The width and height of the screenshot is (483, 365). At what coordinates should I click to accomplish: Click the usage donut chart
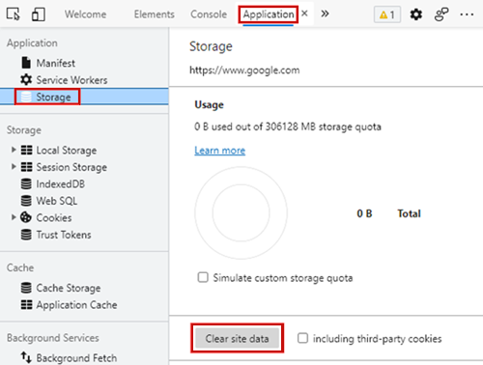point(241,212)
